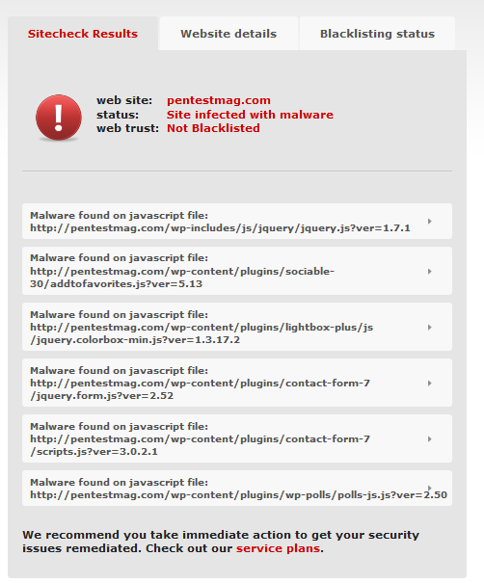Click the 'Site infected with malware' status text
This screenshot has height=583, width=484.
point(250,115)
